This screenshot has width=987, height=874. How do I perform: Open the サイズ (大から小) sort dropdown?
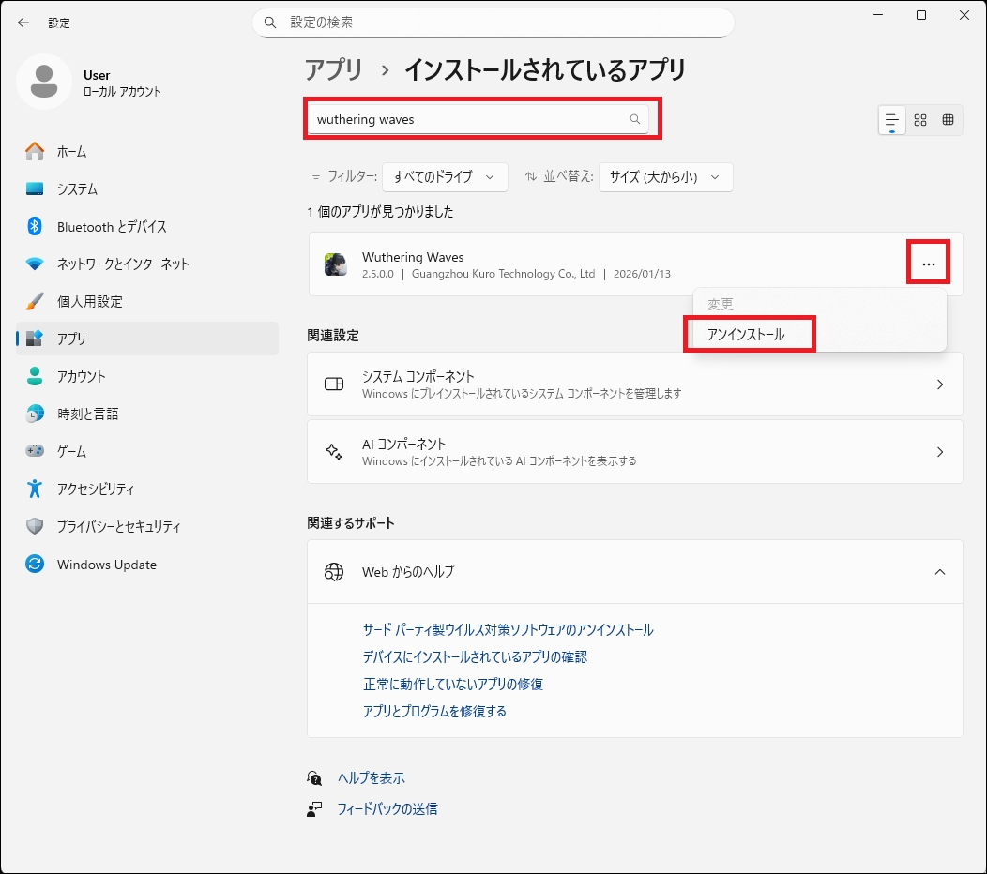tap(664, 176)
